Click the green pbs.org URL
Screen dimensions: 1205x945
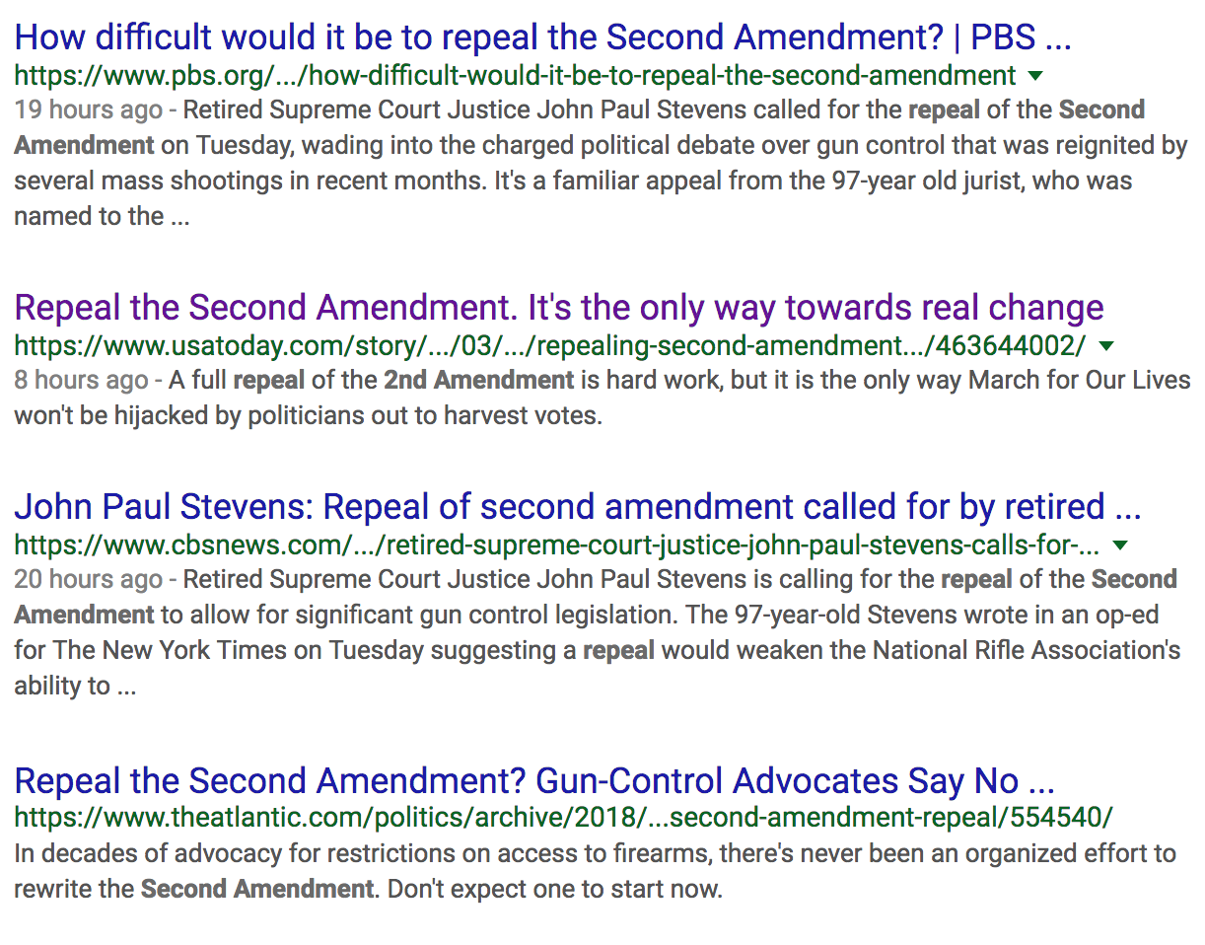[x=515, y=76]
